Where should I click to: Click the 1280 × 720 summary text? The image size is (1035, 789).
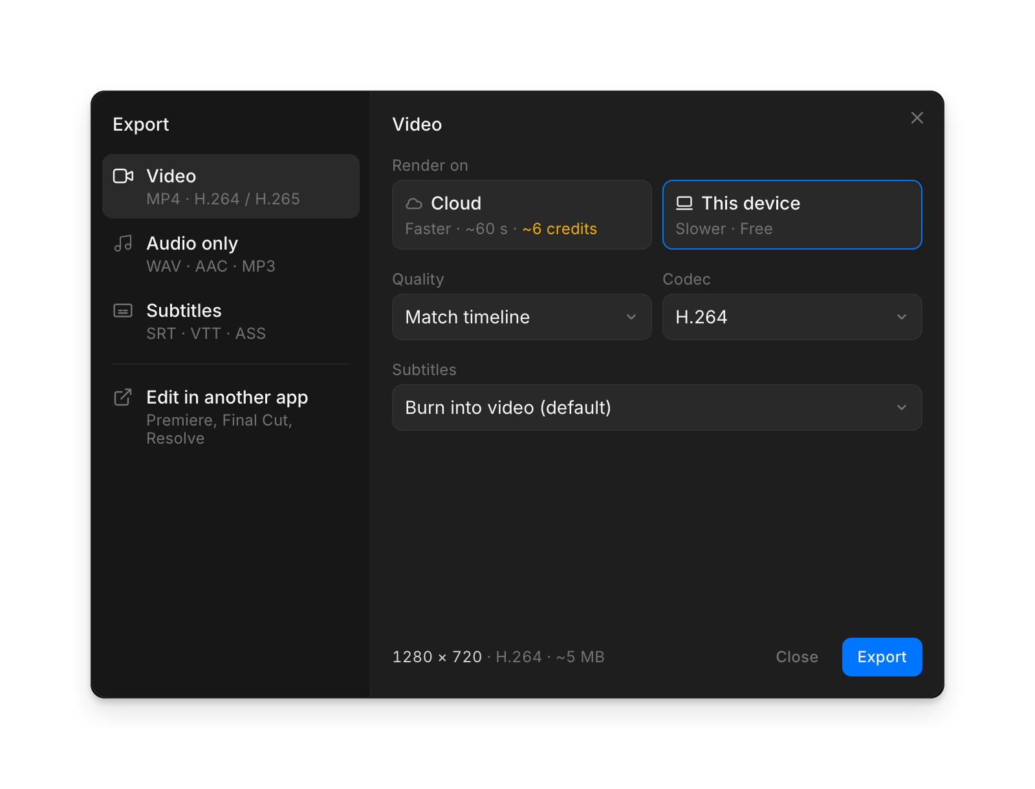(x=437, y=657)
